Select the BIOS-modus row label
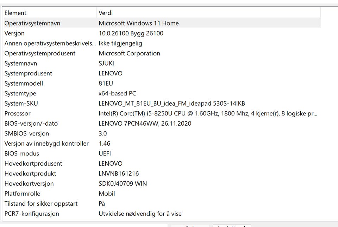This screenshot has height=227, width=338. click(x=22, y=154)
